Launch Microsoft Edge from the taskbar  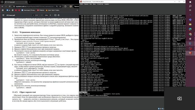pyautogui.click(x=190, y=29)
